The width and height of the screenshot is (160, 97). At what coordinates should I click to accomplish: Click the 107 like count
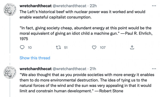tap(103, 47)
